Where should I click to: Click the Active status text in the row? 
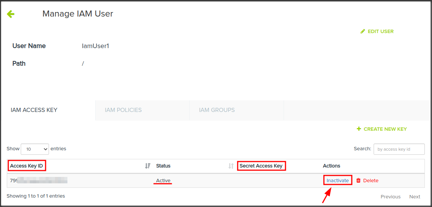[x=163, y=180]
